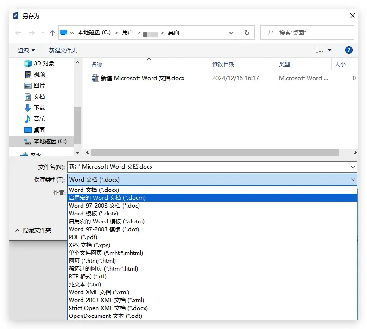Click the Back navigation arrow
Viewport: 367px width, 329px height.
pos(18,33)
